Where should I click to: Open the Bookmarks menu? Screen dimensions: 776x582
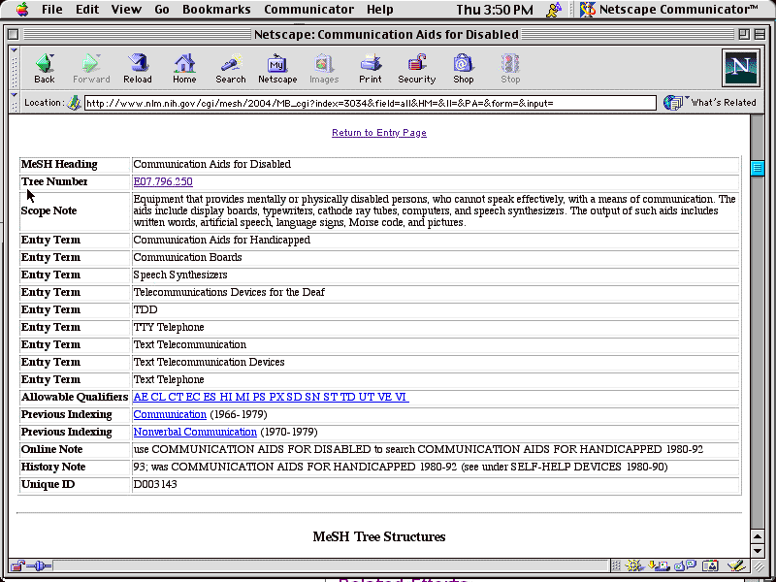point(216,9)
